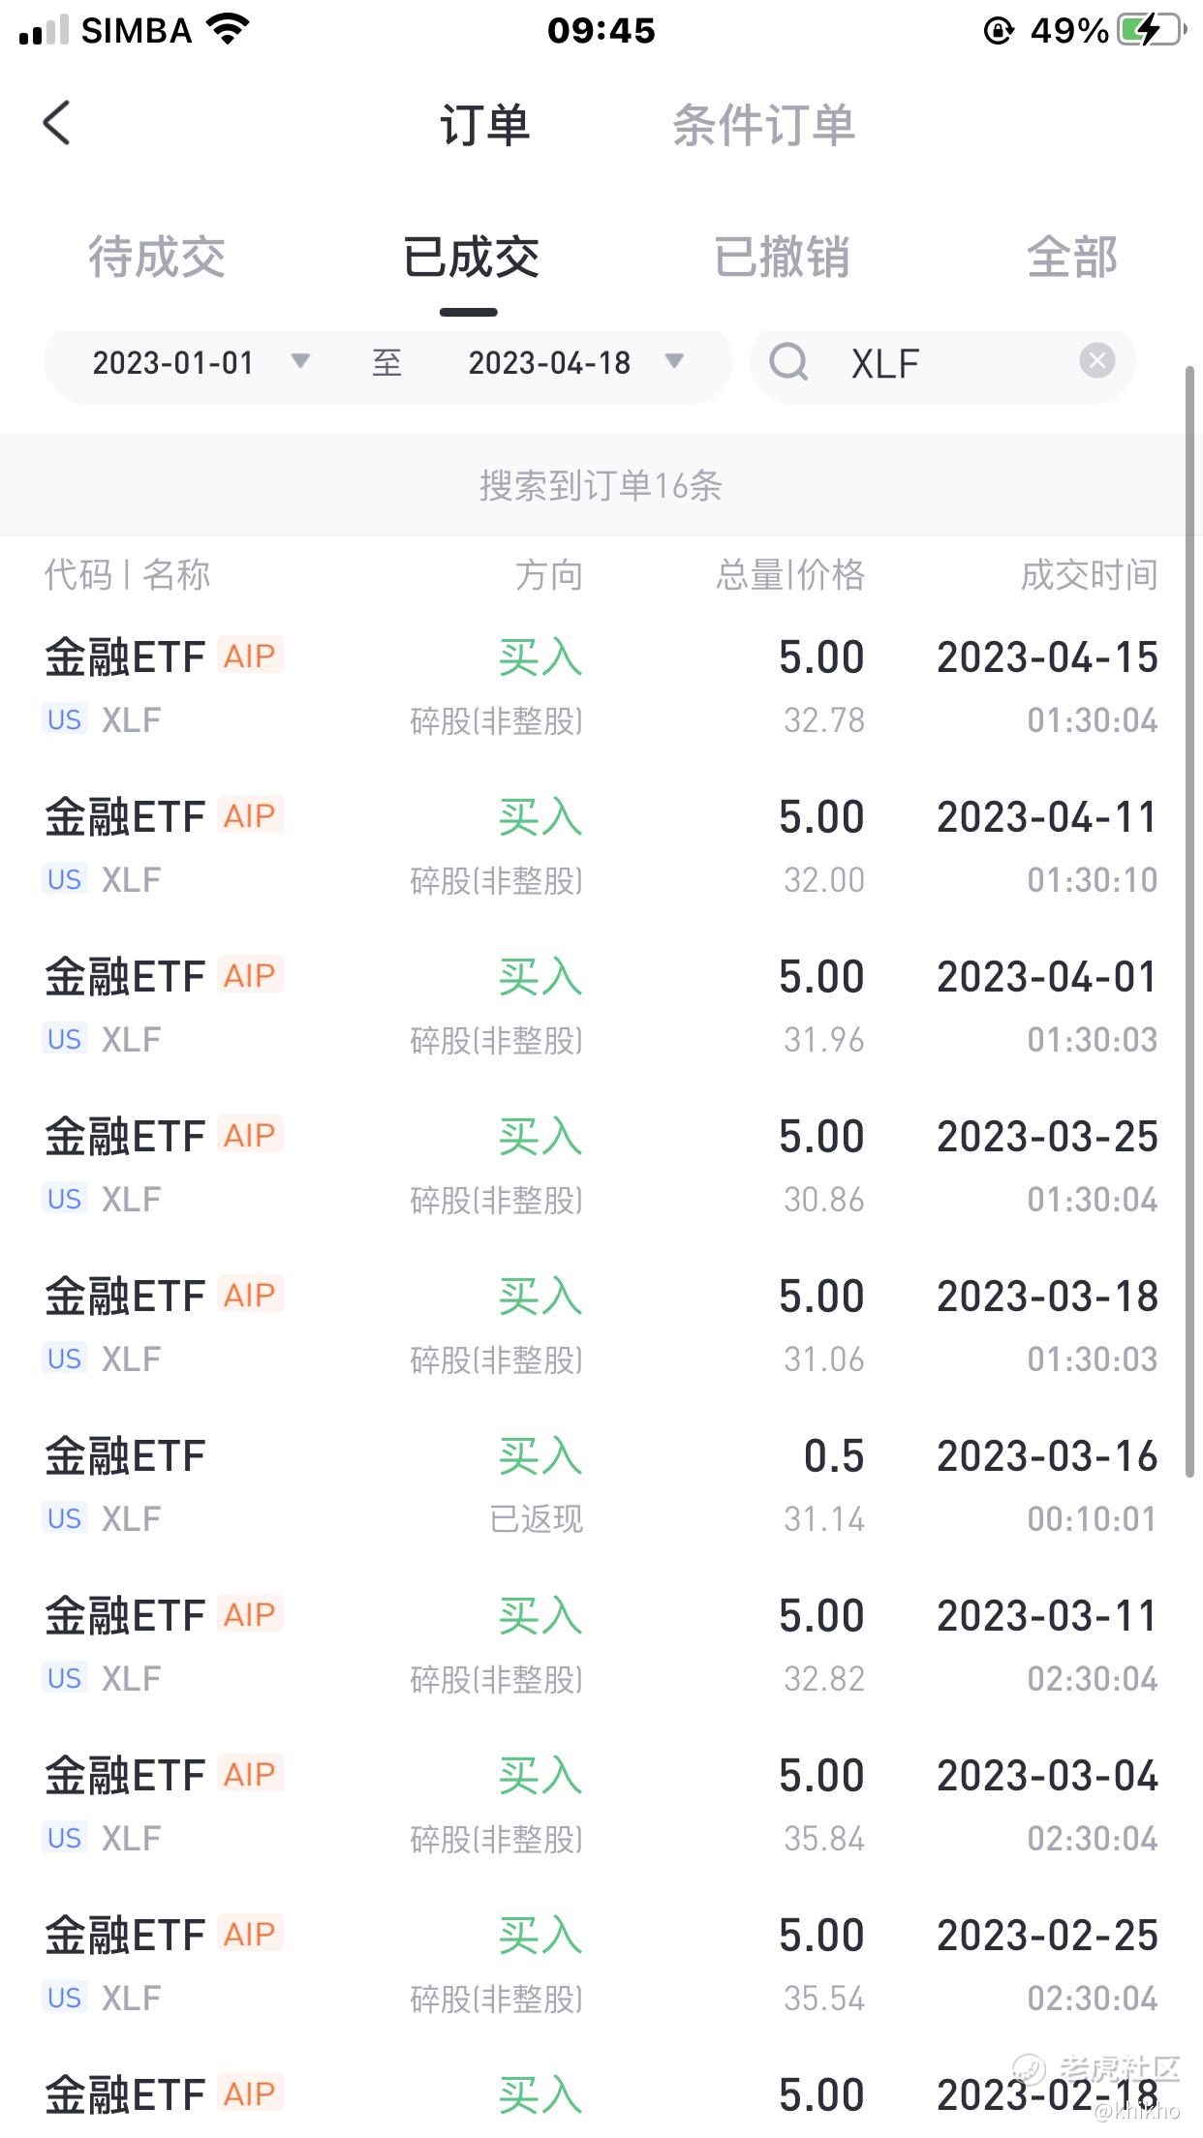Open the start date 2023-01-01 dropdown
The width and height of the screenshot is (1203, 2138).
tap(173, 363)
